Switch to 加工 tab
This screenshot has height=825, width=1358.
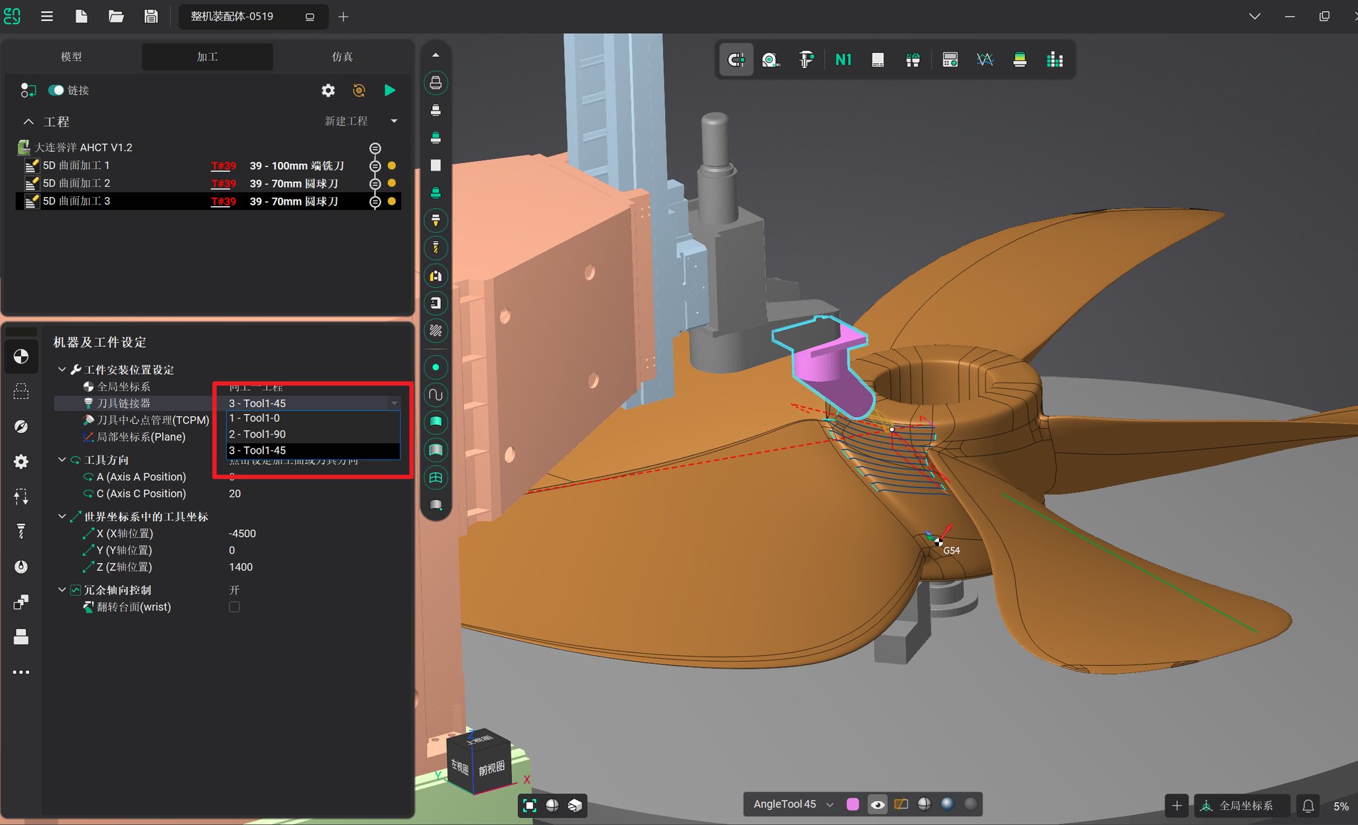[x=207, y=57]
